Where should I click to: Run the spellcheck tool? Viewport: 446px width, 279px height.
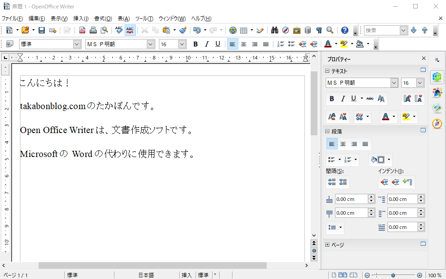pos(118,30)
